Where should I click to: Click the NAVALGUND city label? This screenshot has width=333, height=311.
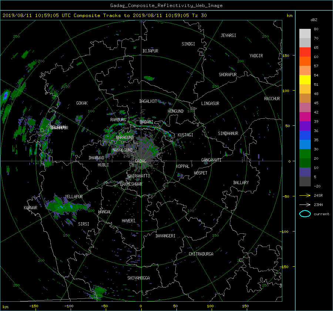point(122,150)
